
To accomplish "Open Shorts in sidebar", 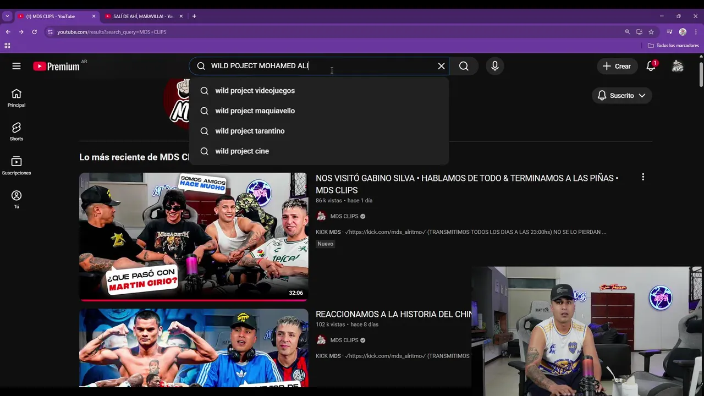I will pyautogui.click(x=16, y=132).
